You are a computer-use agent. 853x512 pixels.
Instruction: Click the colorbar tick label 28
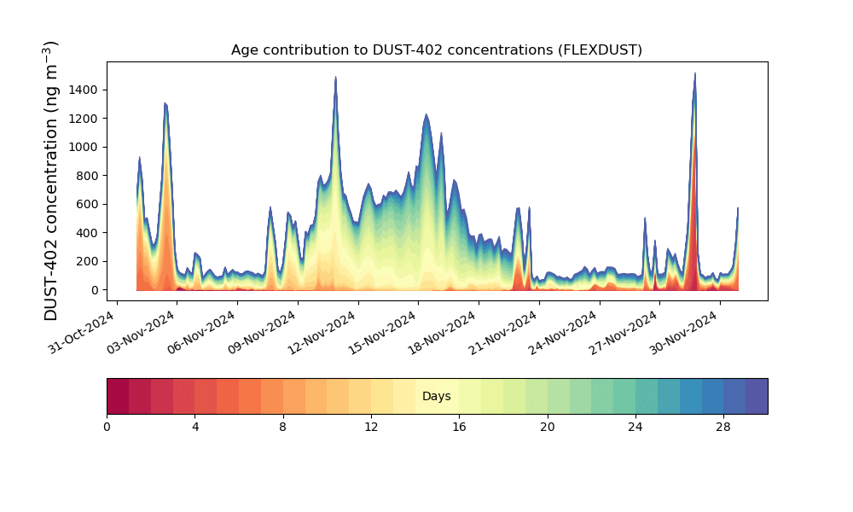(723, 428)
